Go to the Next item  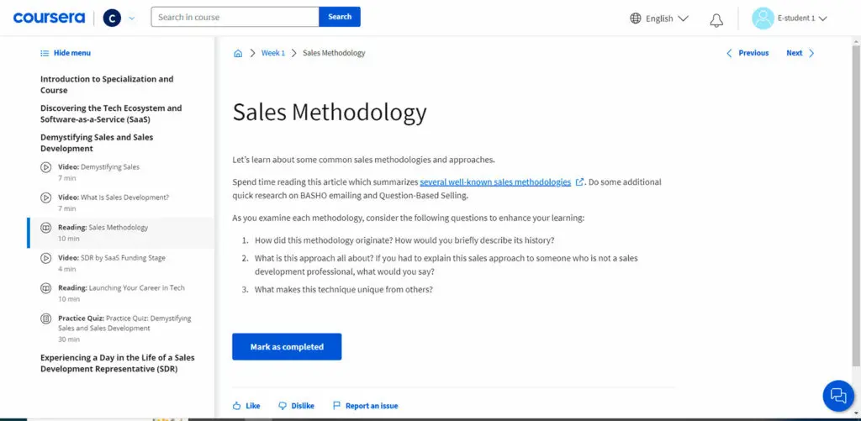(794, 53)
